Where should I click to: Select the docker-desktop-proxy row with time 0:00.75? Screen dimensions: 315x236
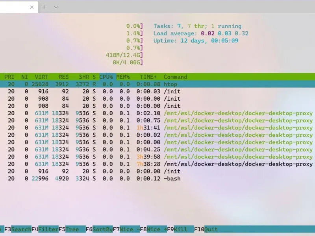pos(157,120)
